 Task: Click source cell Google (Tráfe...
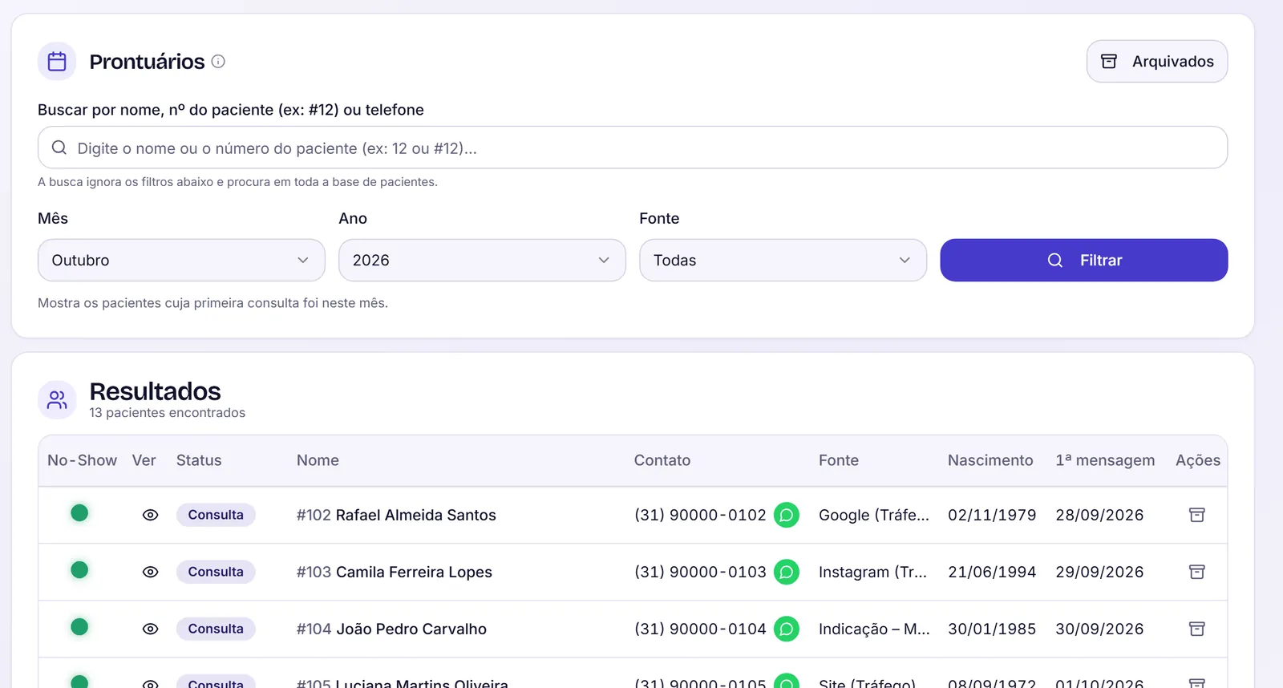click(874, 515)
